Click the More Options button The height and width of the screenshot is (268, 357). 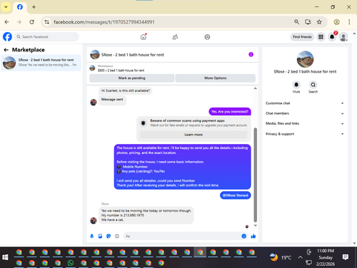pyautogui.click(x=216, y=78)
